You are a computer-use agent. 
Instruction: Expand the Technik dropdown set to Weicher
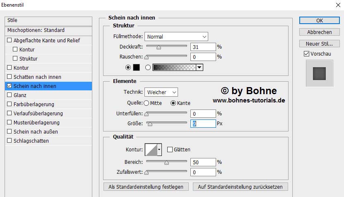[x=161, y=92]
